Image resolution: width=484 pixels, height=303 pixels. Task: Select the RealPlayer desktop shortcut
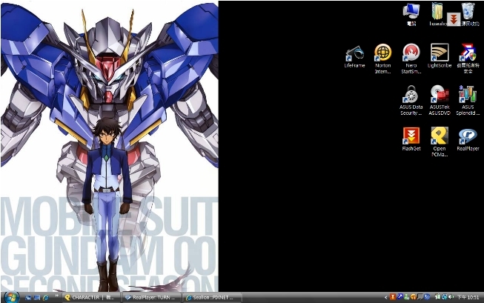[468, 139]
